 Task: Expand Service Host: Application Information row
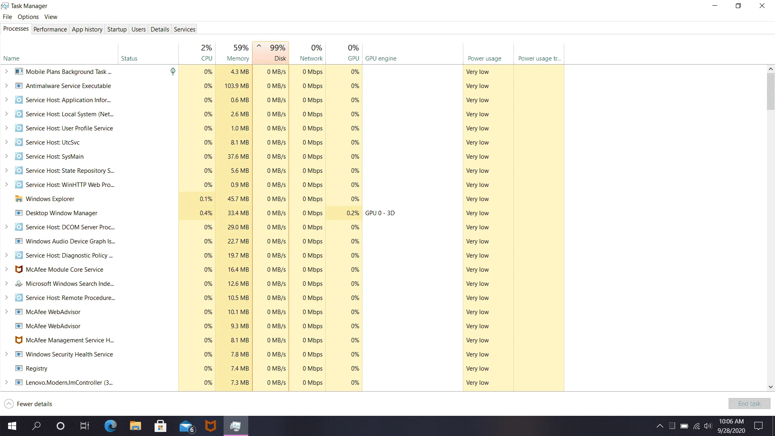coord(6,100)
